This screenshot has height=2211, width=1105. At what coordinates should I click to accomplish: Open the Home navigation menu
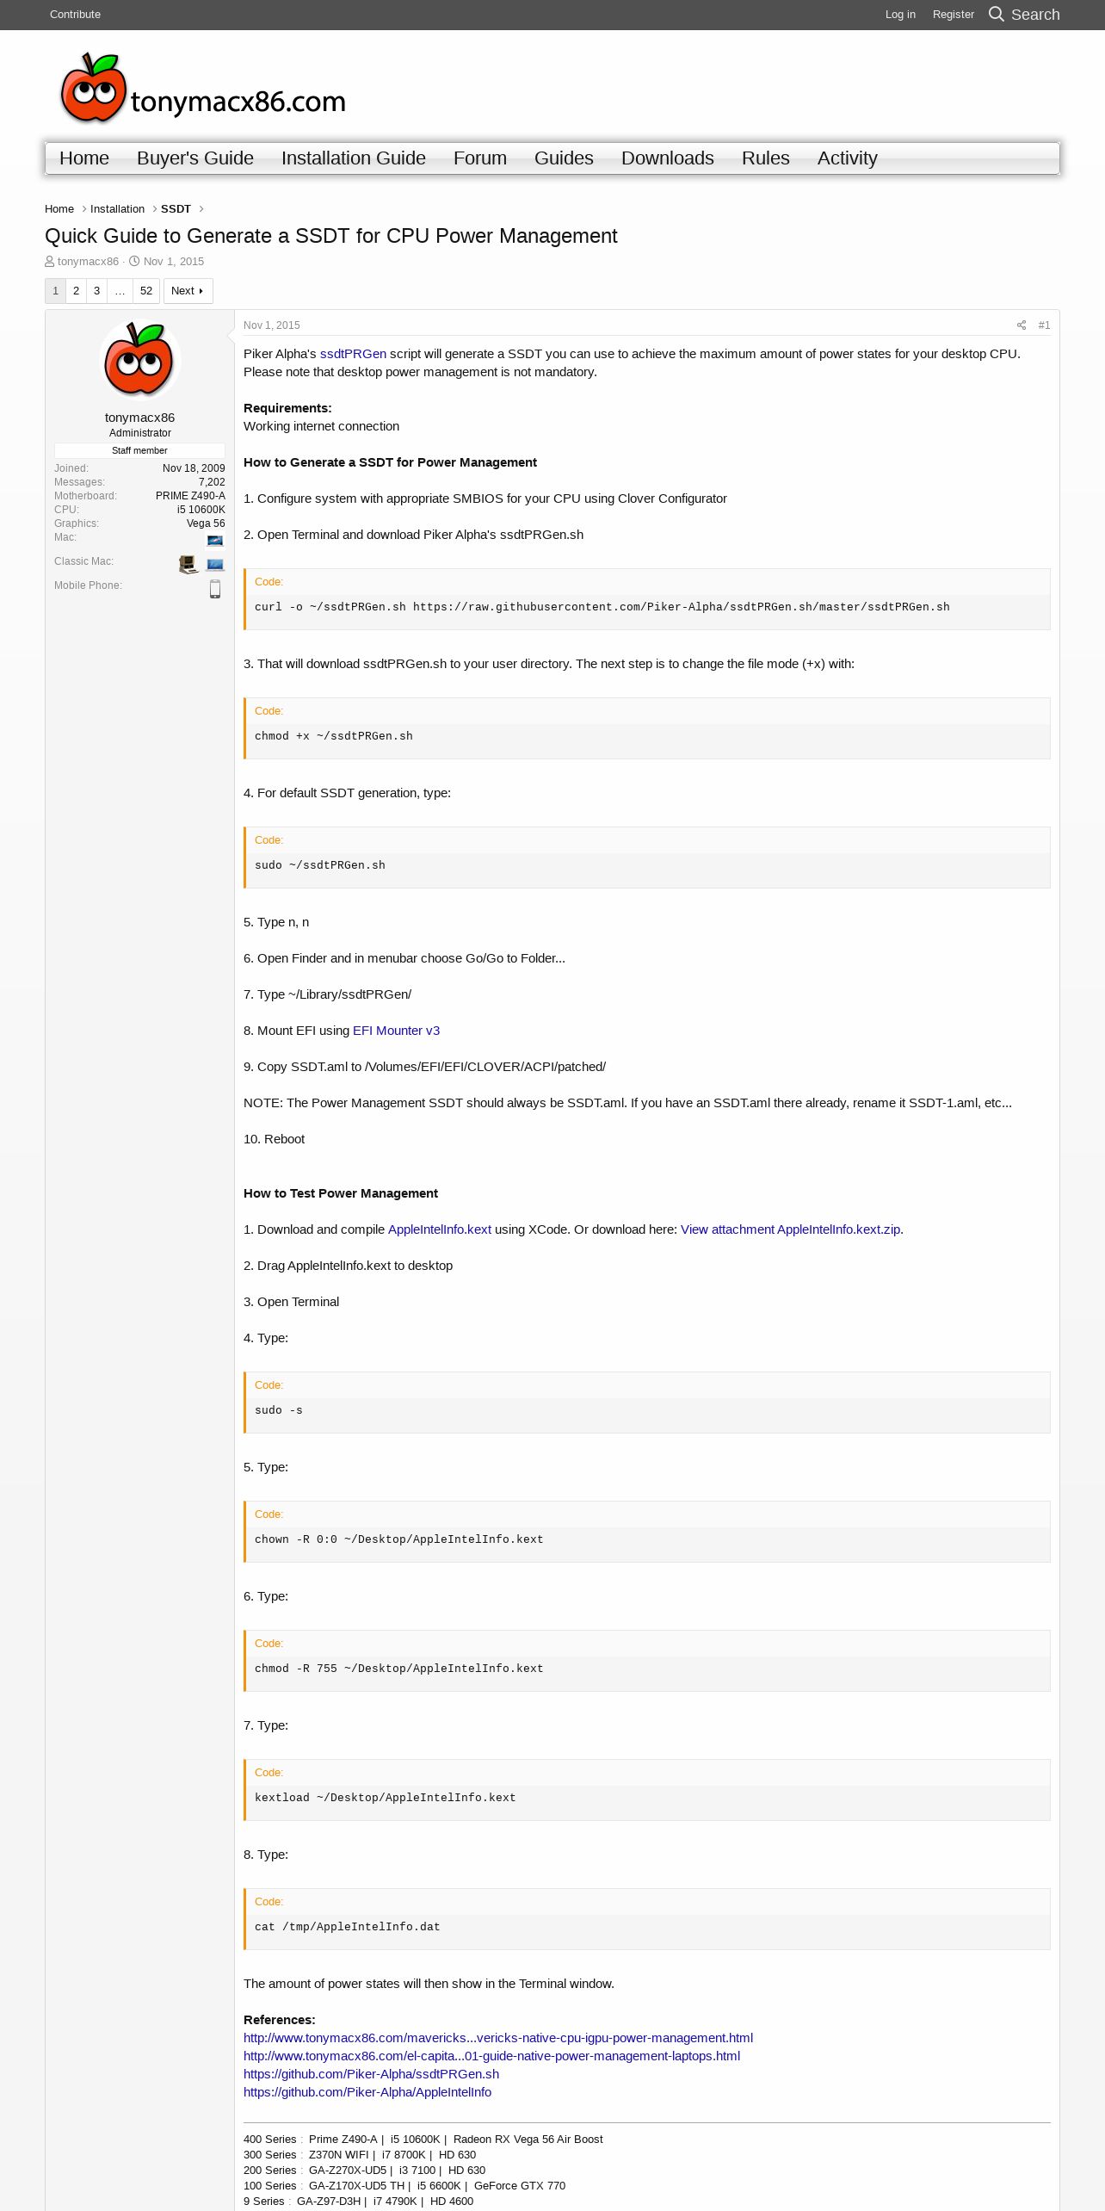pyautogui.click(x=84, y=158)
